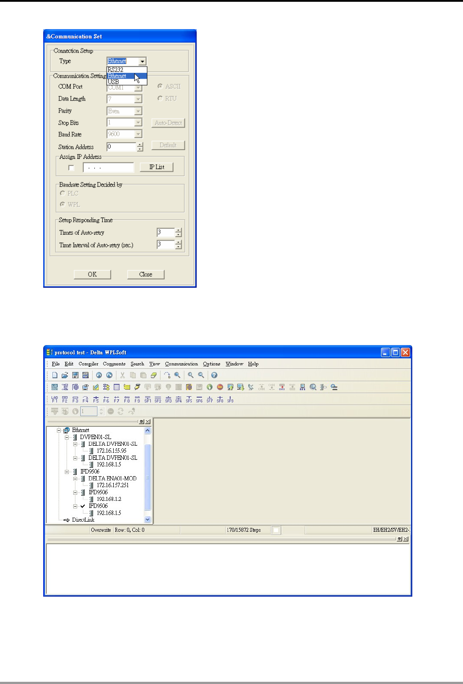Open the Compiler menu

click(x=88, y=364)
